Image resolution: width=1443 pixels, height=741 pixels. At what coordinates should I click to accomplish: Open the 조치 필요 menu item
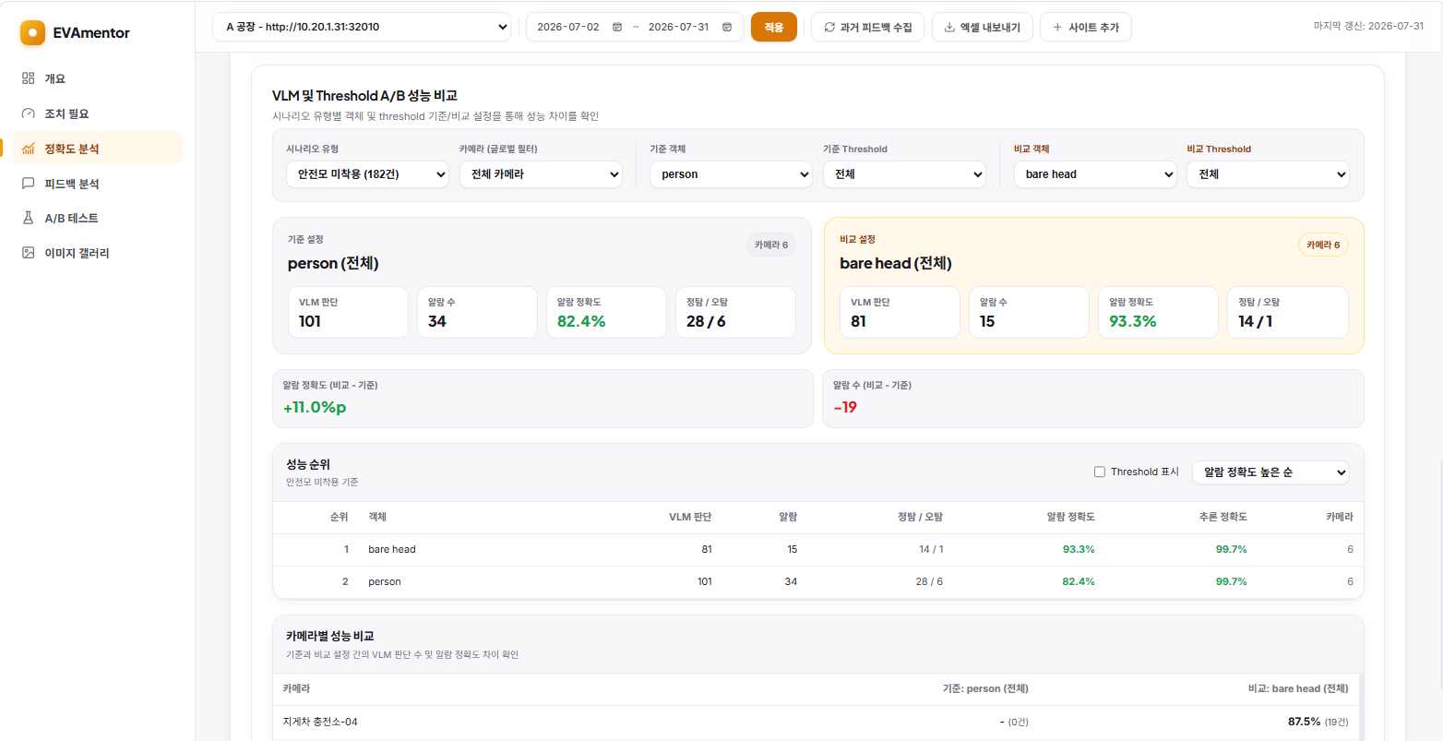pyautogui.click(x=98, y=114)
